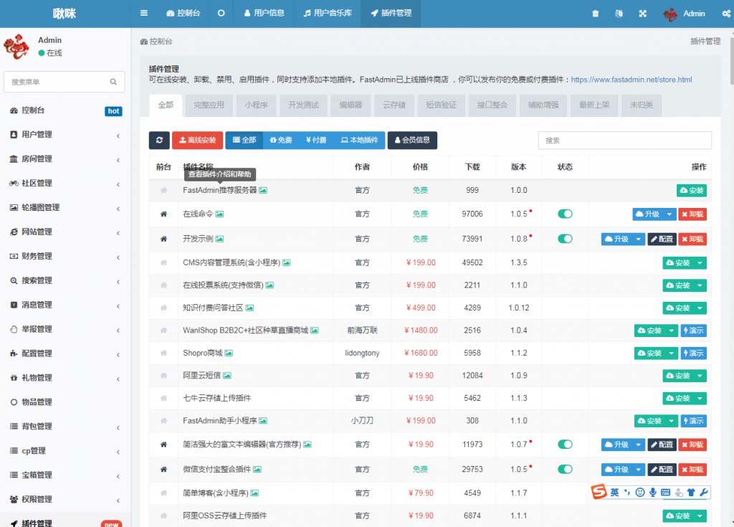Click the magnifier icon in sidebar search
Screen dimensions: 734x527
pyautogui.click(x=113, y=82)
